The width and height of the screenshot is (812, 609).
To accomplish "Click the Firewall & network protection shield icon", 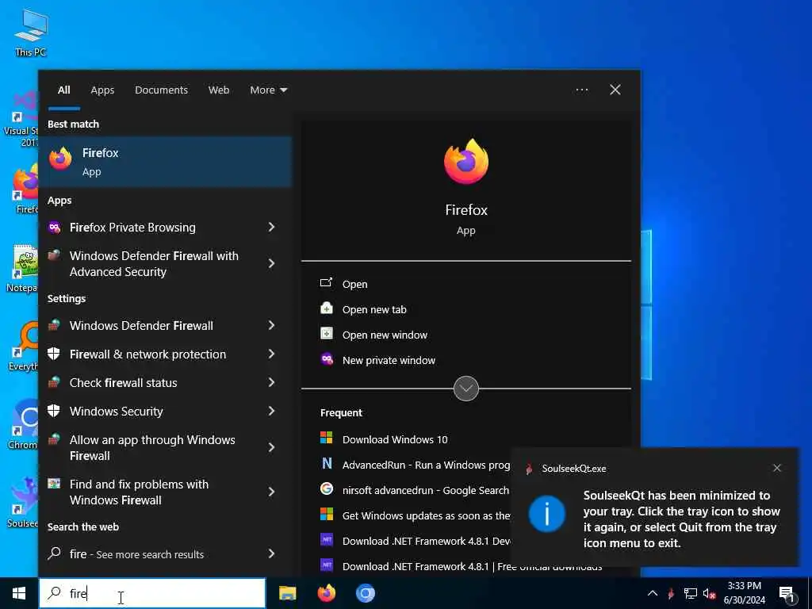I will (54, 354).
